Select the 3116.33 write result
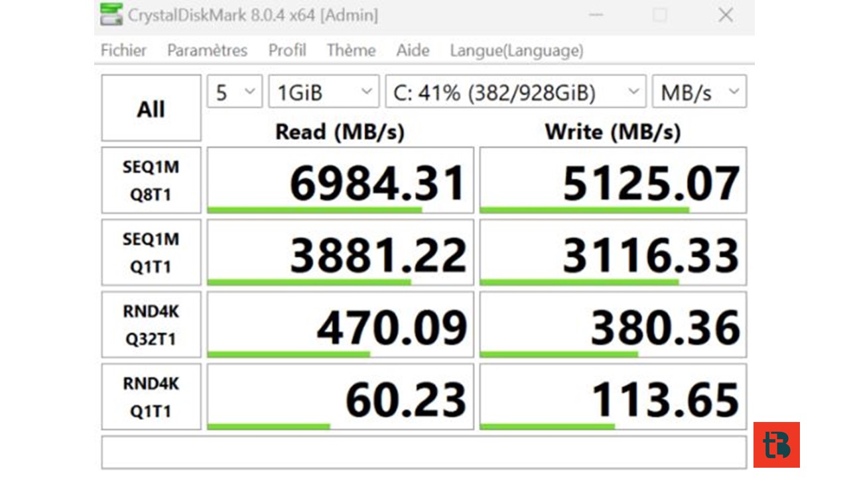The height and width of the screenshot is (477, 849). [x=613, y=252]
